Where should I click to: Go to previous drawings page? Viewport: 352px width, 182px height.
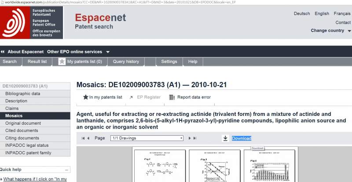click(x=88, y=138)
